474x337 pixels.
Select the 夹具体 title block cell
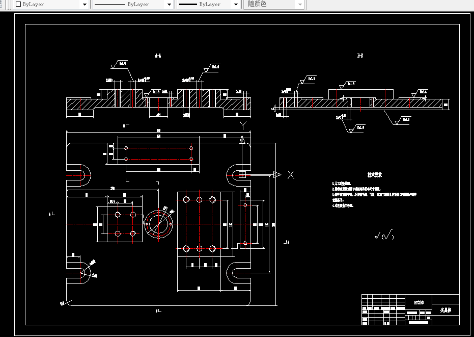coord(446,310)
